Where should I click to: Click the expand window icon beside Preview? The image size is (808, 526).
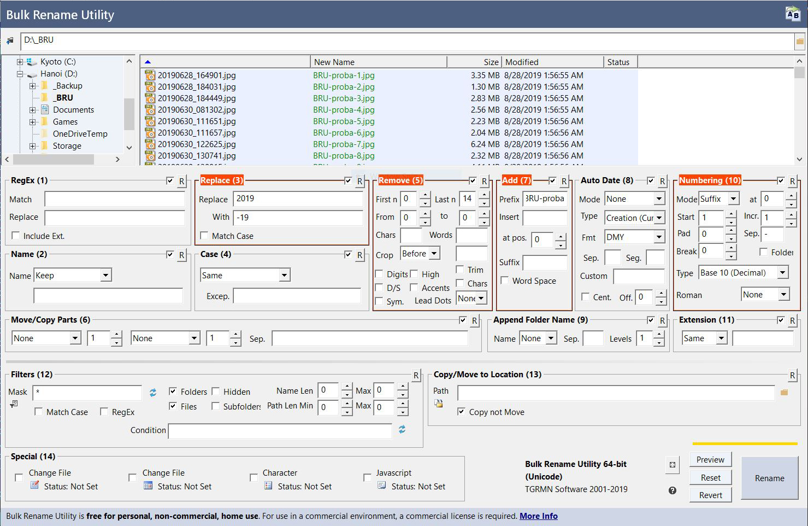tap(673, 465)
